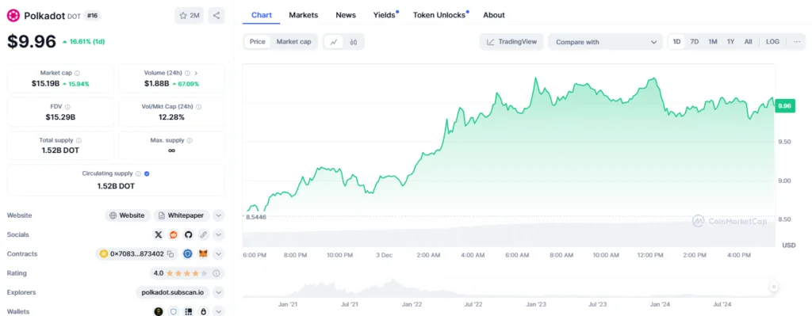Viewport: 812px width, 316px height.
Task: Open the News tab
Action: pos(346,15)
